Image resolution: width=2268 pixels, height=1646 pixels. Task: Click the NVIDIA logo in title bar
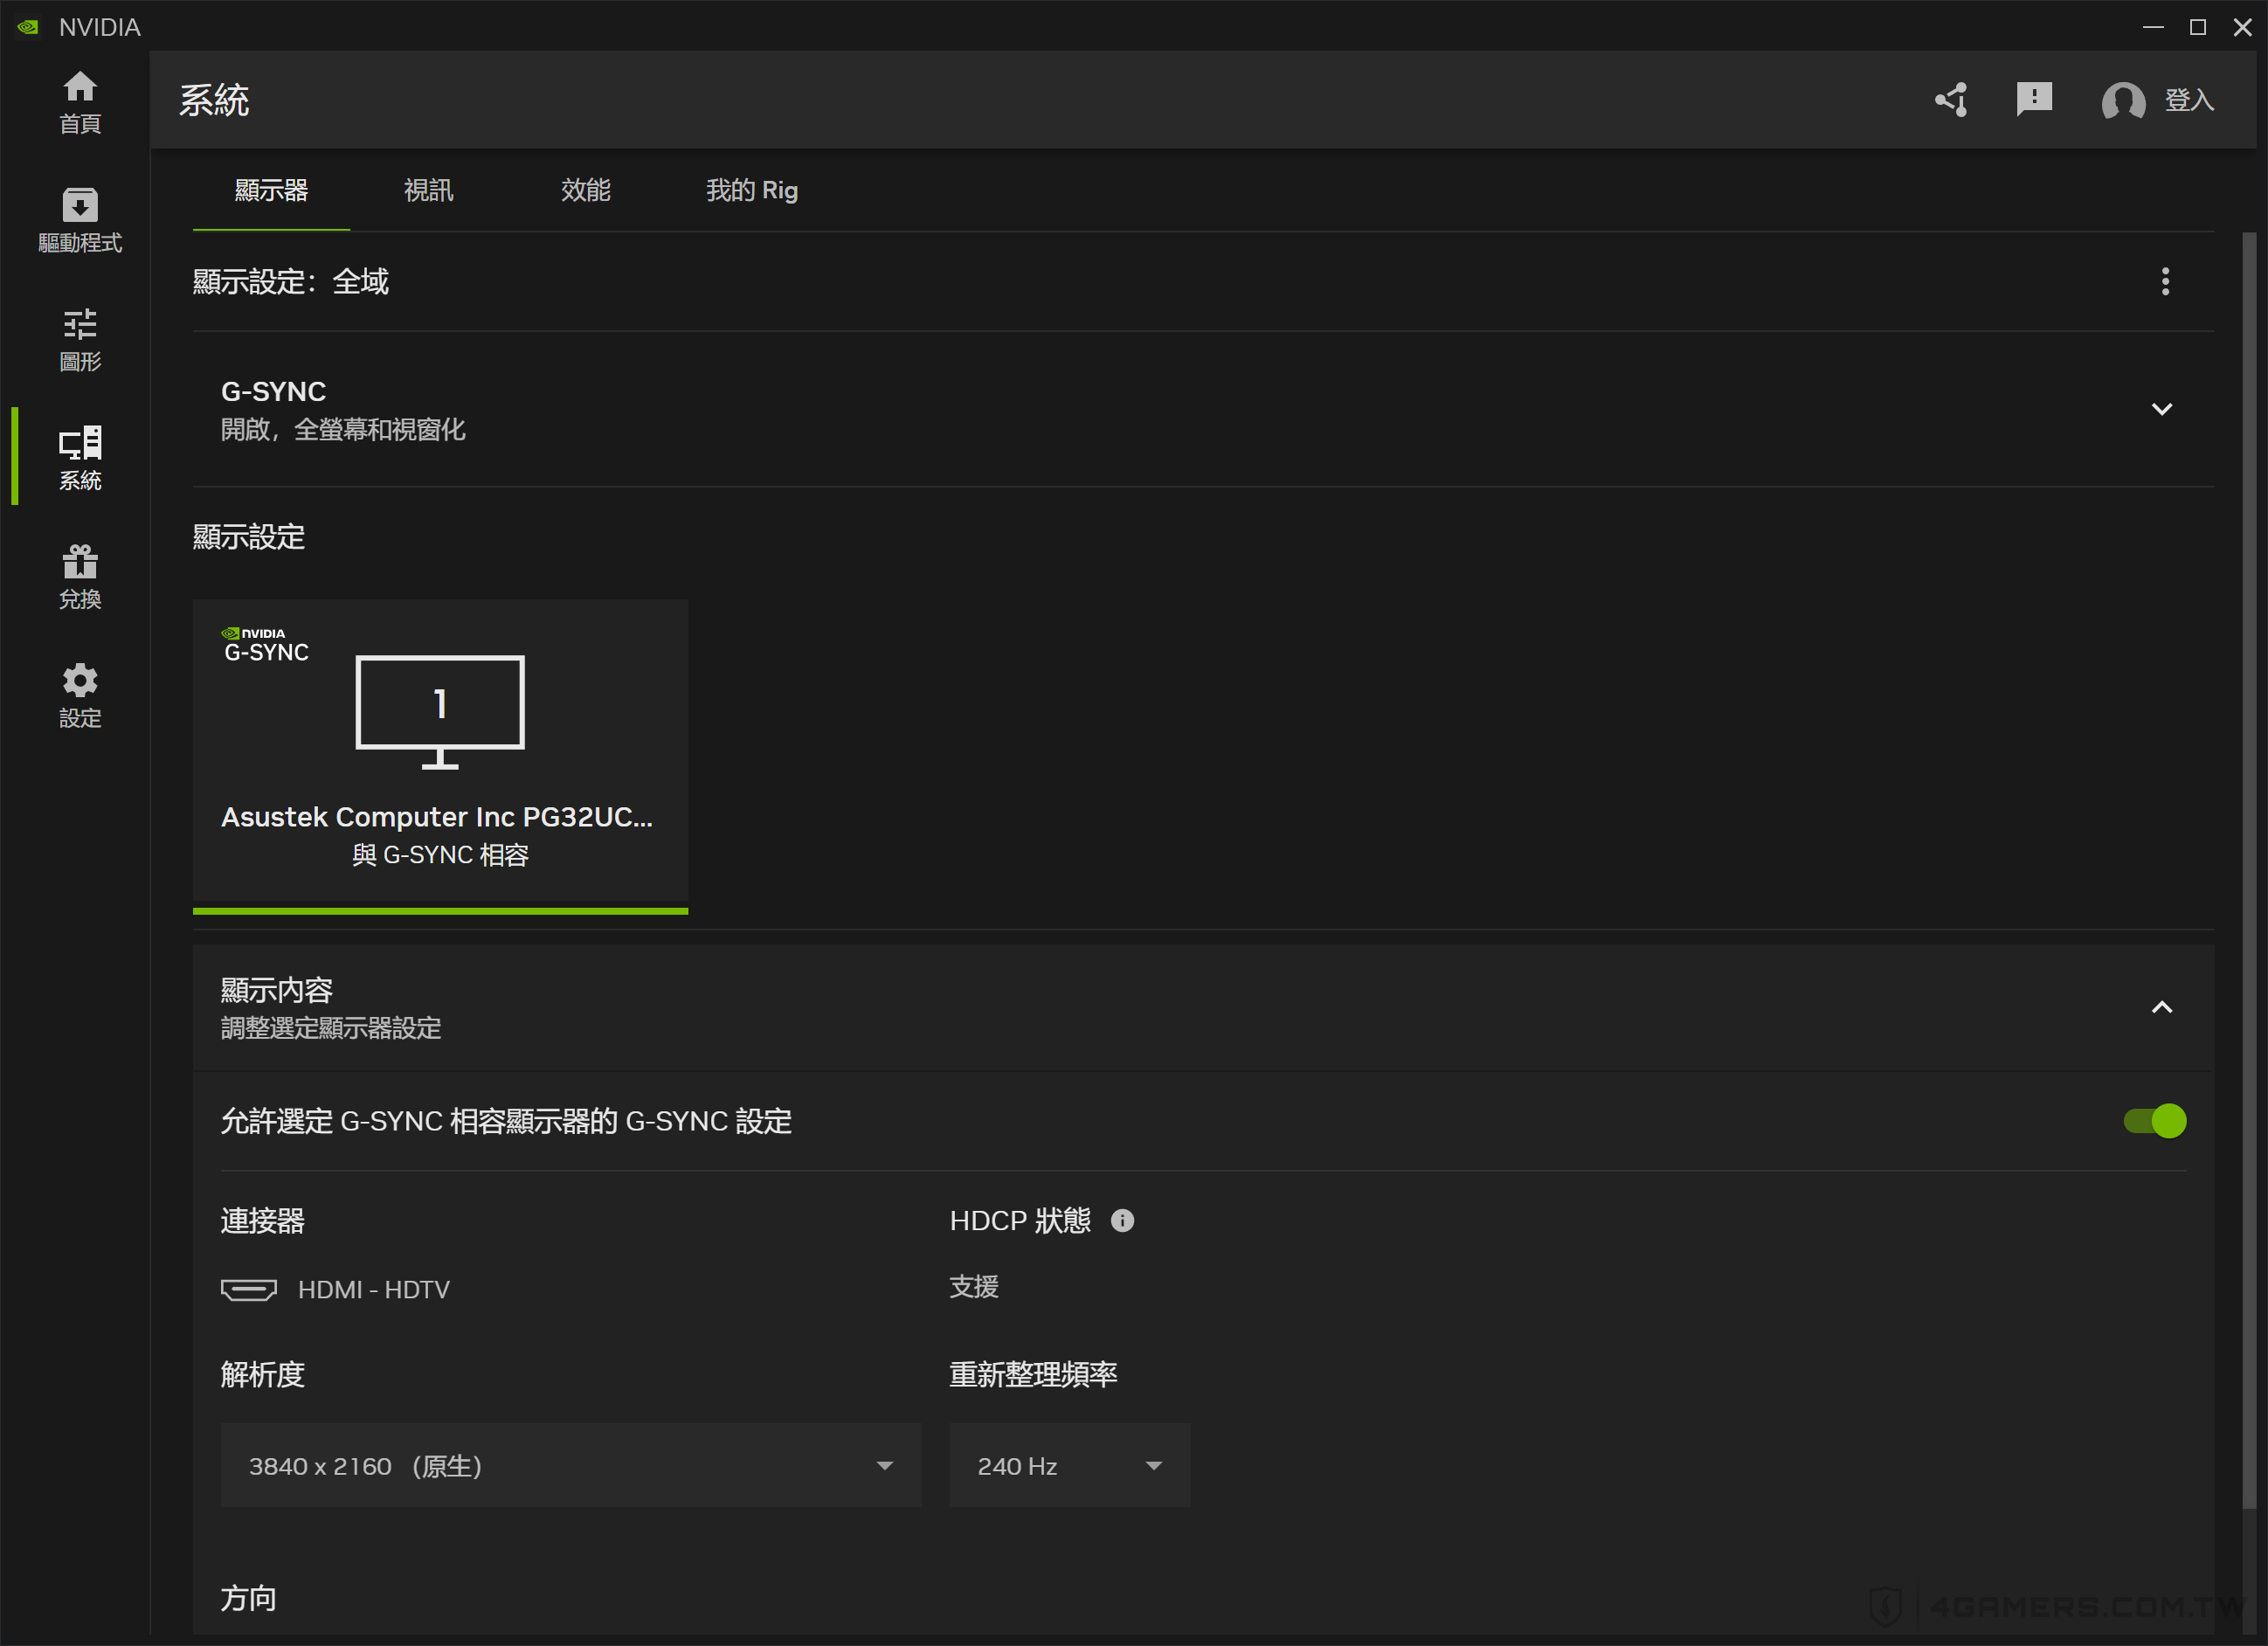tap(28, 27)
